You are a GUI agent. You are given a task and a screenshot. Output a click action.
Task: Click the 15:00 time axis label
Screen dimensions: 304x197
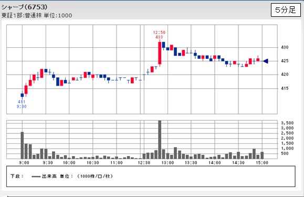pos(262,163)
